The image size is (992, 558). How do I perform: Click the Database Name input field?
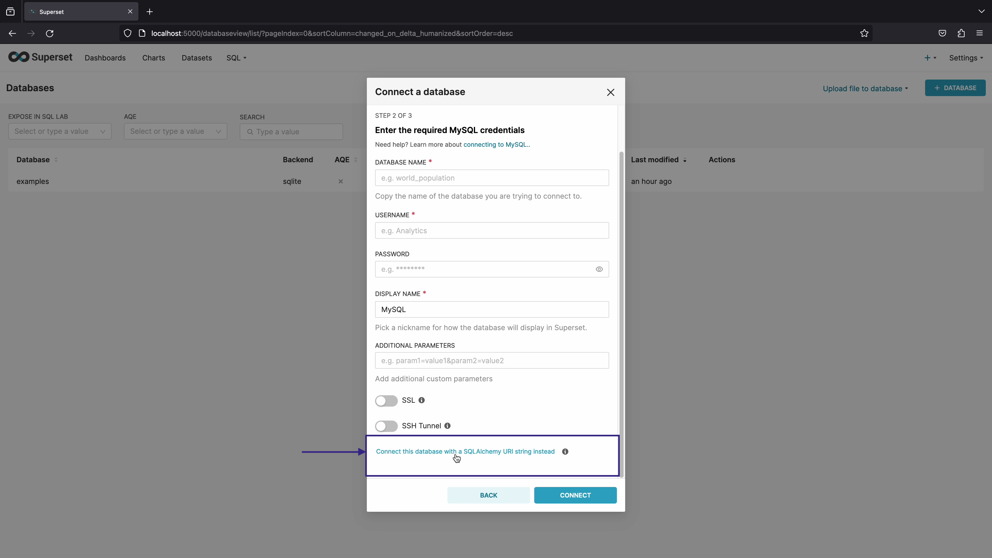(492, 178)
